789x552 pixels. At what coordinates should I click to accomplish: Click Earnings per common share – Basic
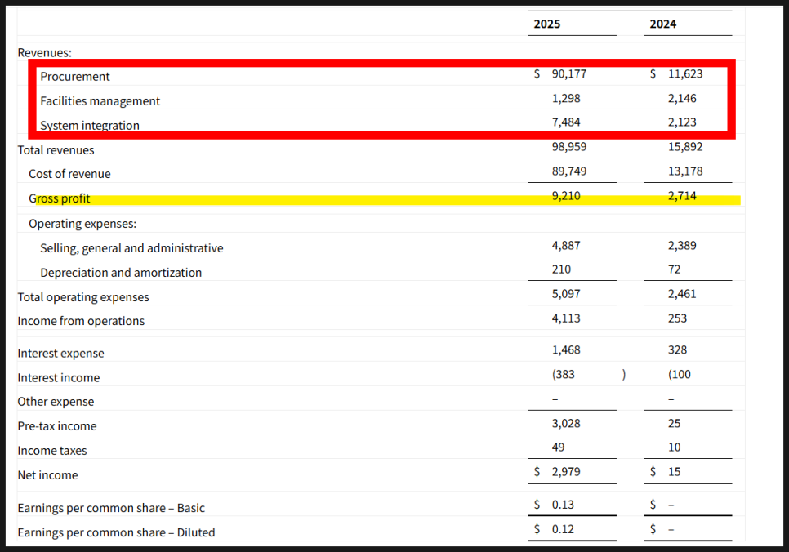[111, 508]
